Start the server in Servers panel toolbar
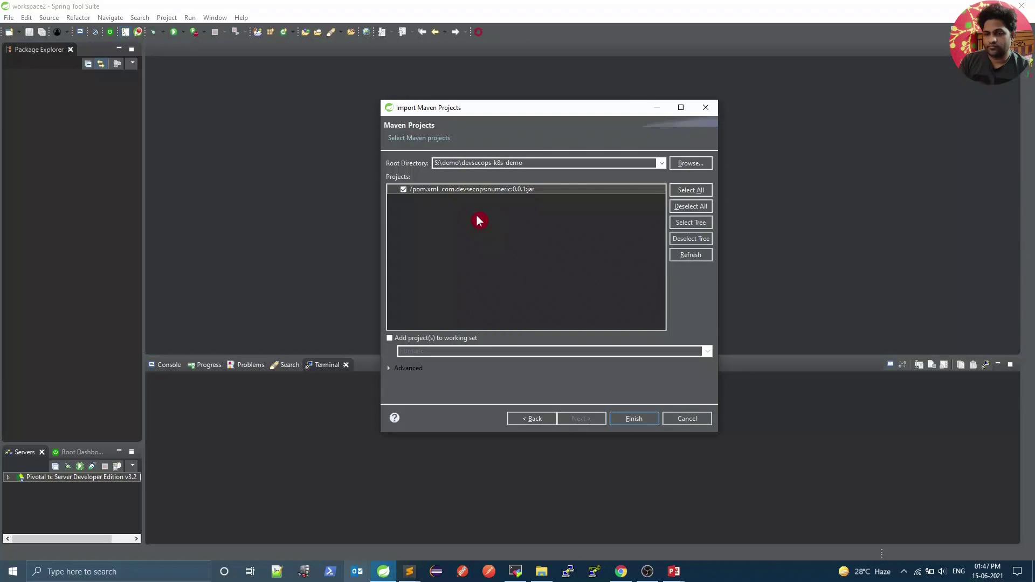This screenshot has width=1035, height=582. coord(79,467)
